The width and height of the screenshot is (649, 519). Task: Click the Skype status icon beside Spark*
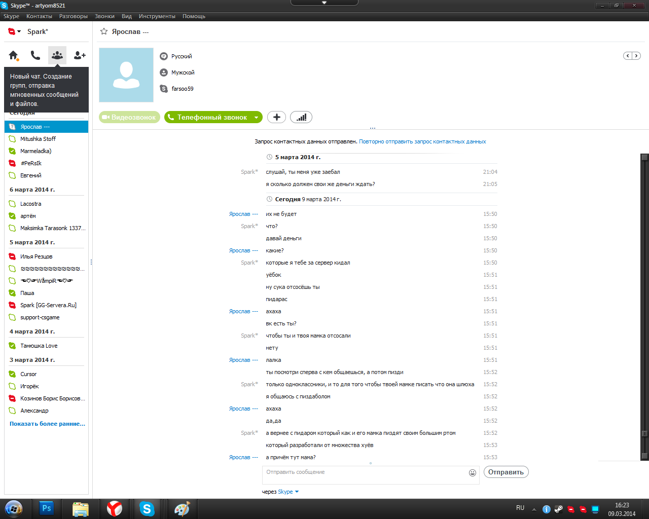pos(12,31)
